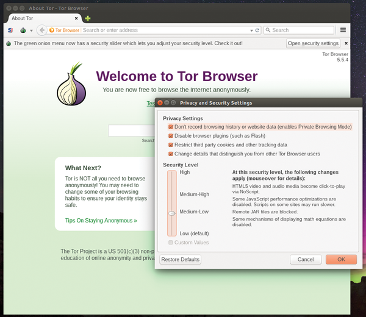366x317 pixels.
Task: Click the Tor Browser 5.5.4 version text
Action: pos(335,57)
